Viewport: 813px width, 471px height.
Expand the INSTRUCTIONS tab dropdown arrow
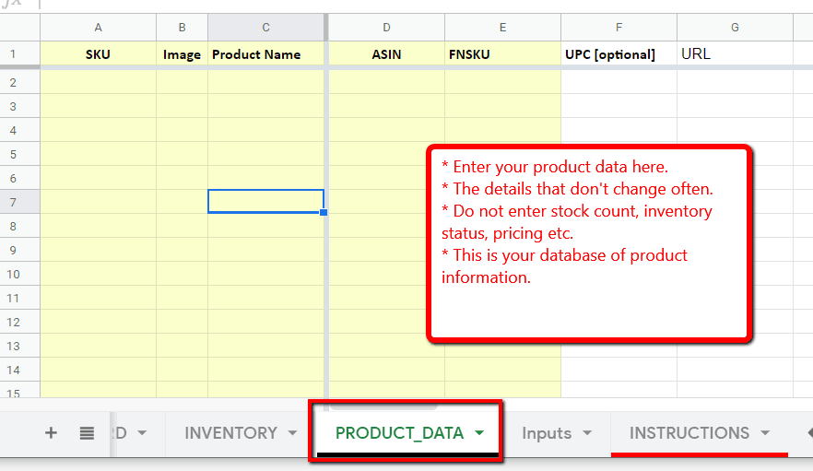click(765, 433)
